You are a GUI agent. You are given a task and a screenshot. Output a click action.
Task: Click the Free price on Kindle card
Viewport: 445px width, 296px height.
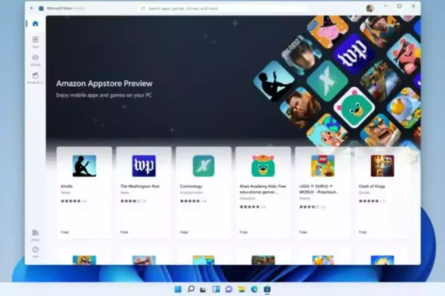(65, 232)
